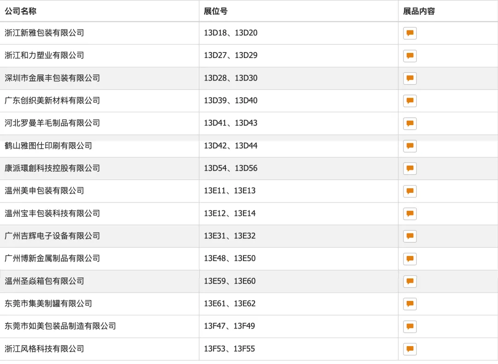Select company name 河北罗曼羊毛制品有限公司
This screenshot has width=498, height=364.
(x=53, y=123)
